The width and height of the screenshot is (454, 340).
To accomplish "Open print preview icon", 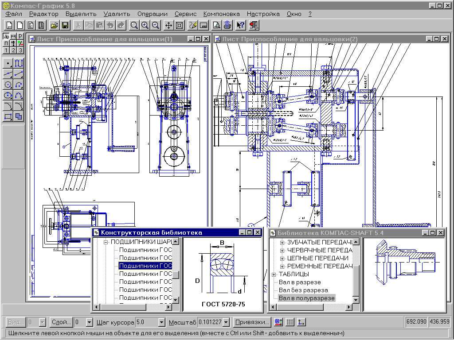I will coord(216,25).
